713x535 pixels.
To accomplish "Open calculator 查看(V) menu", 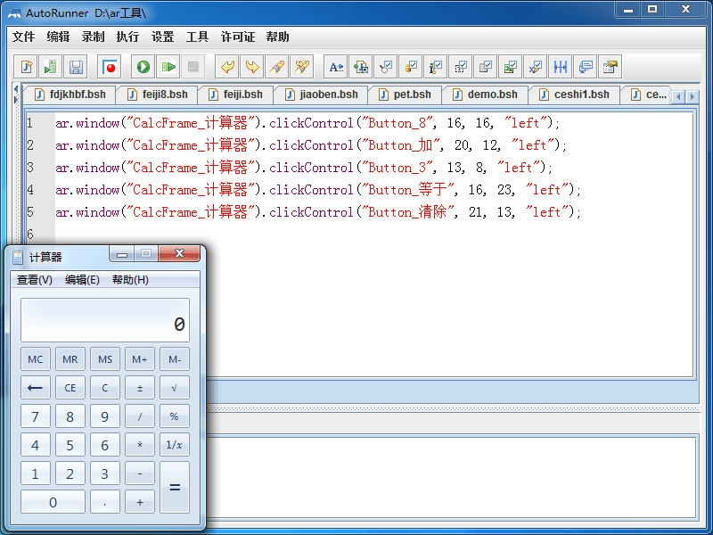I will tap(35, 280).
